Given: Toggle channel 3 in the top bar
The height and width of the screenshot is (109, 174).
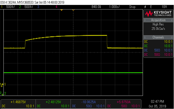Looking at the screenshot, I should [x=38, y=7].
